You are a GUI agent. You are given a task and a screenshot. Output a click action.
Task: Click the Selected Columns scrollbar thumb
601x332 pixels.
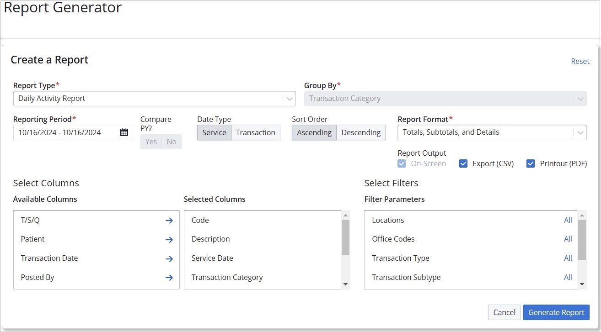345,237
